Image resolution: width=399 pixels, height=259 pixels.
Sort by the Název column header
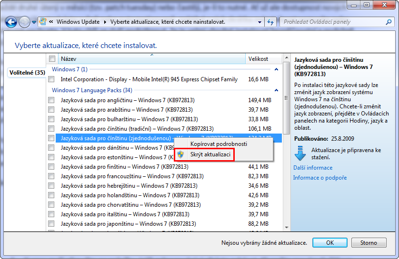click(152, 59)
